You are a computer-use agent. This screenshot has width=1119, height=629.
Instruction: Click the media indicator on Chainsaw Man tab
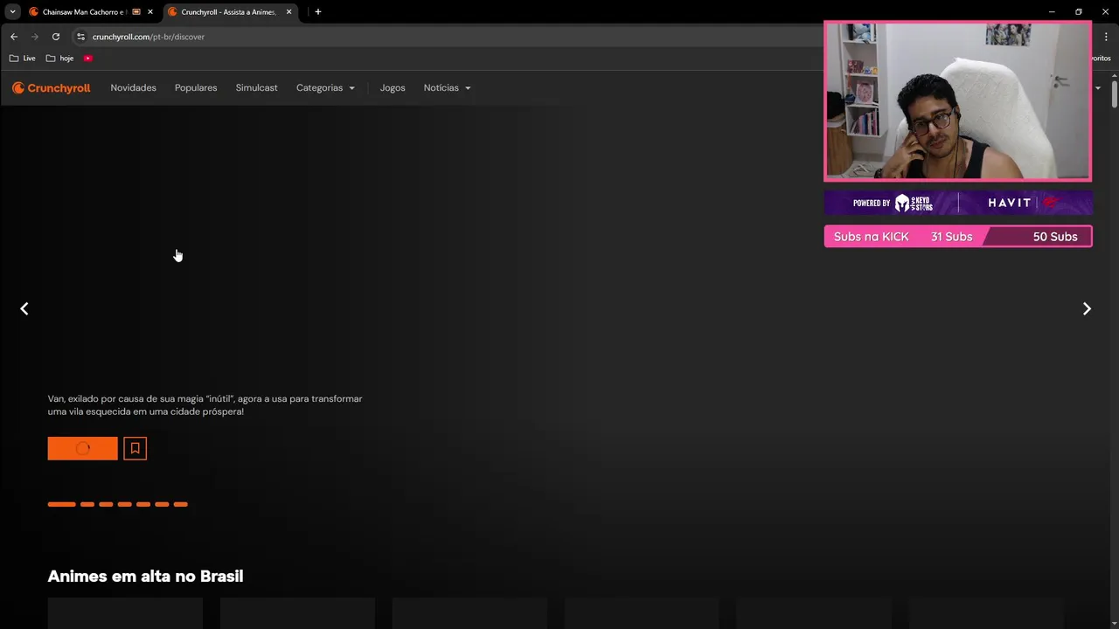point(136,12)
